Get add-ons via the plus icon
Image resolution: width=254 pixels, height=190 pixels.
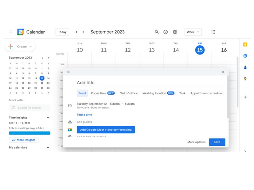click(245, 97)
